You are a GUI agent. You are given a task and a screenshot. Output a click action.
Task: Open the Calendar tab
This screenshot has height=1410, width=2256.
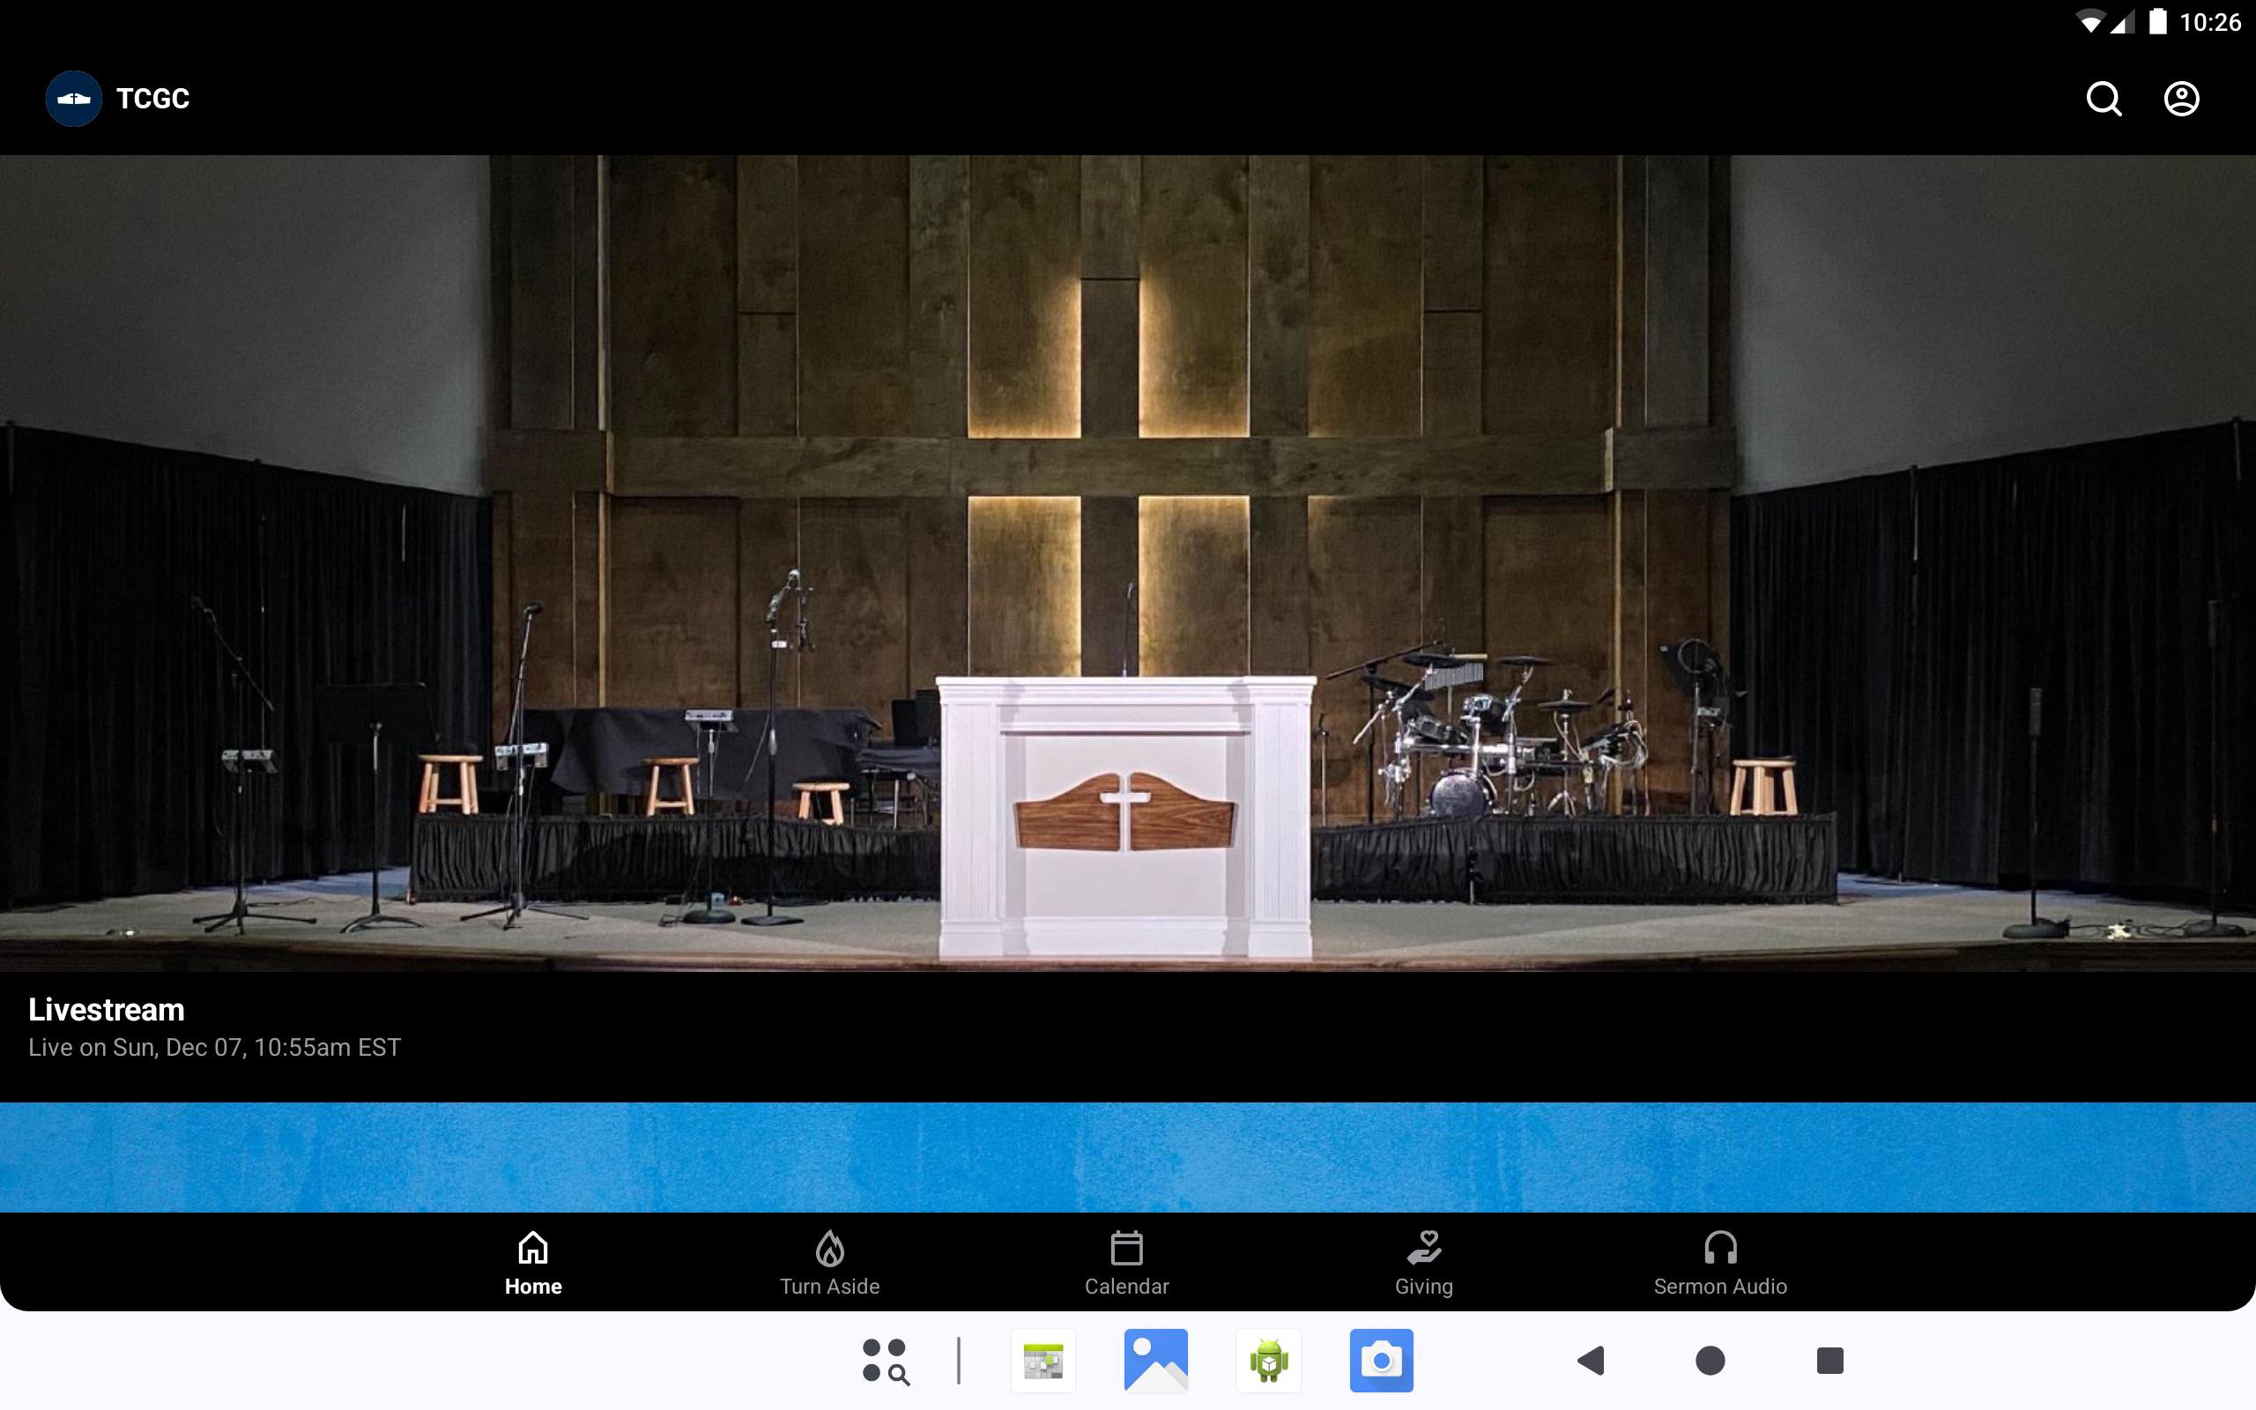tap(1126, 1263)
